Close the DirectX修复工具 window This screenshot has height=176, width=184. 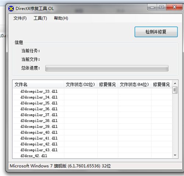174,7
